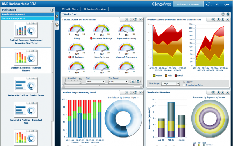Expand the Incident Management catalog section
This screenshot has width=233, height=146.
[x=27, y=18]
